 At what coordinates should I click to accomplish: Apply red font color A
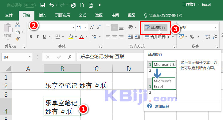pos(81,37)
